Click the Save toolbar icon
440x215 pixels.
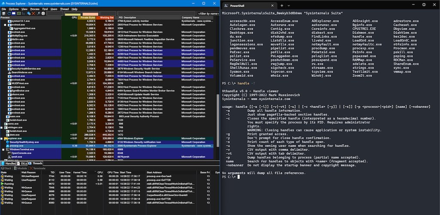[3, 13]
